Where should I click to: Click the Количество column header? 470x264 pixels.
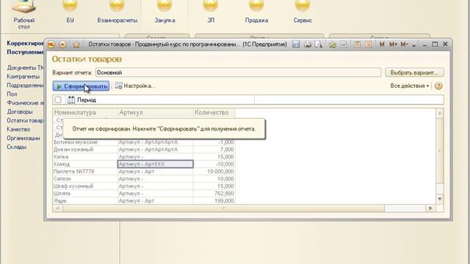pos(214,112)
